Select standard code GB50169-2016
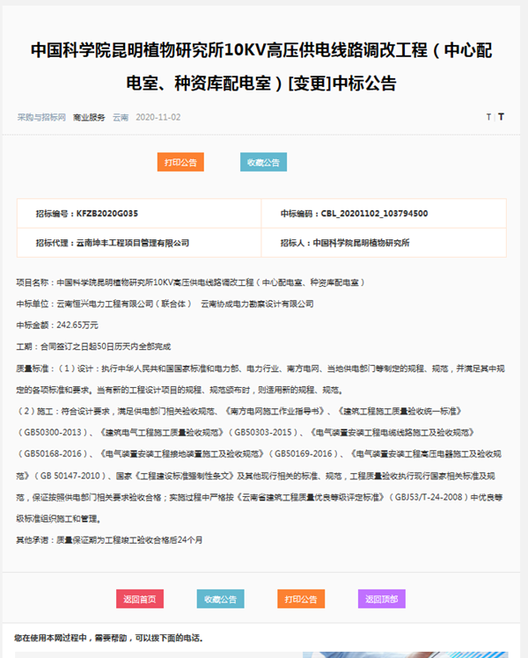528x658 pixels. click(x=304, y=454)
